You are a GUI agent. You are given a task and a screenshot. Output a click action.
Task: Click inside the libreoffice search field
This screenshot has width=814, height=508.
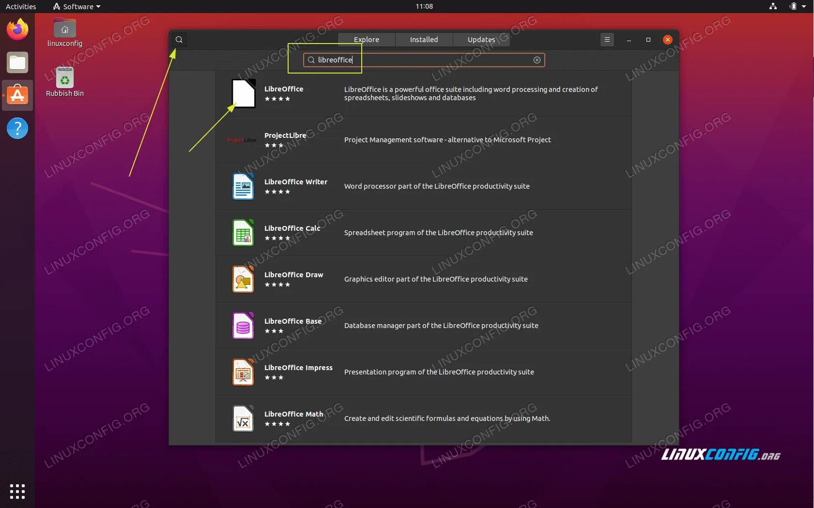424,60
